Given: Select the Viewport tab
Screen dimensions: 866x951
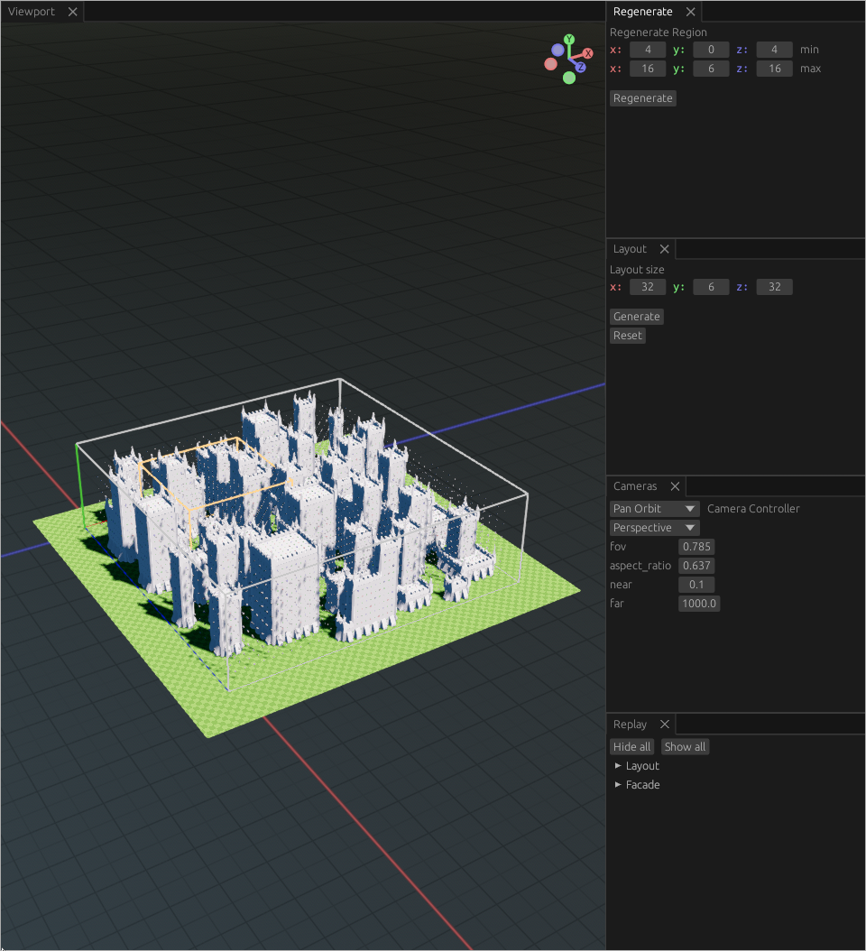Looking at the screenshot, I should pyautogui.click(x=31, y=12).
